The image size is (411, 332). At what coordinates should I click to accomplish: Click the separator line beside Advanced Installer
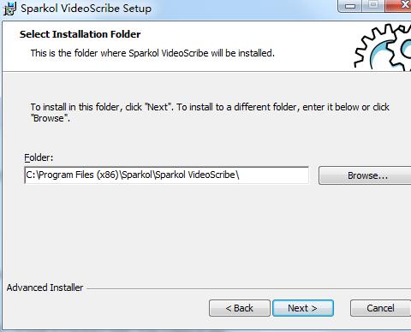click(x=248, y=288)
